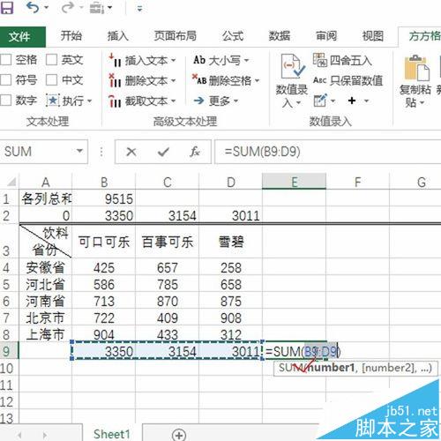
Task: Enable the 符号 checkbox
Action: tap(6, 80)
